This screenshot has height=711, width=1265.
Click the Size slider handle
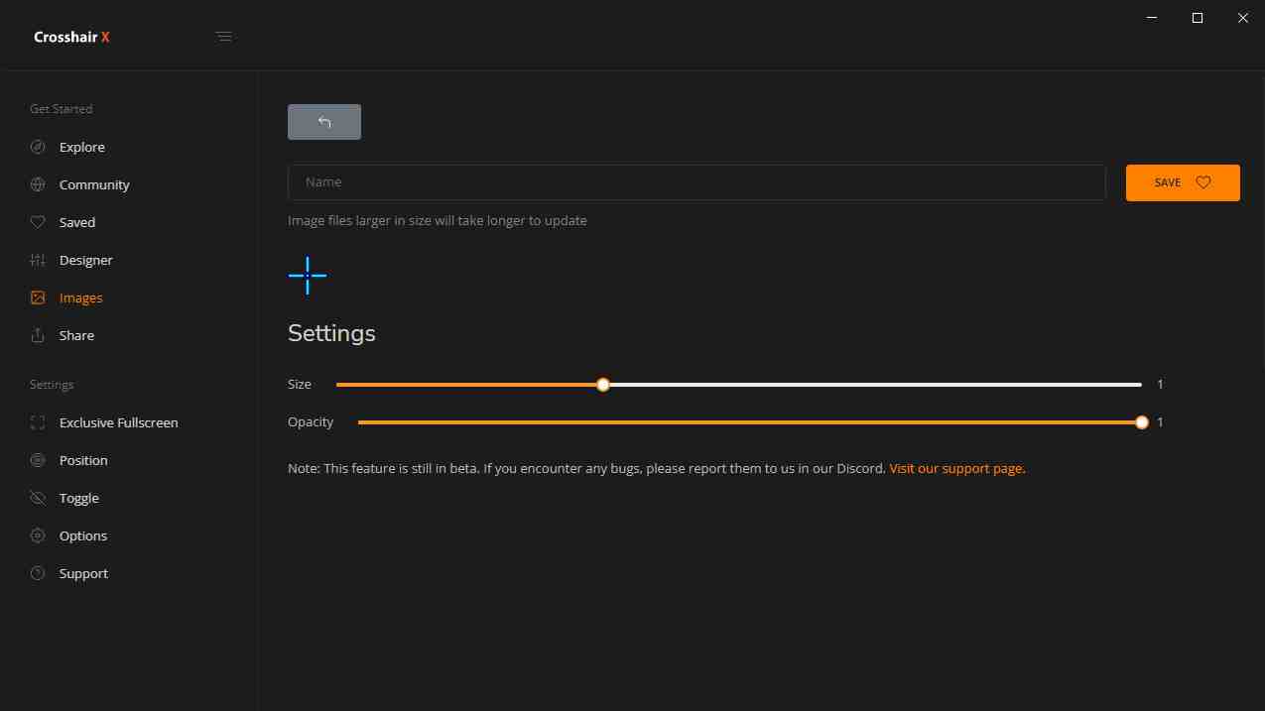(603, 385)
